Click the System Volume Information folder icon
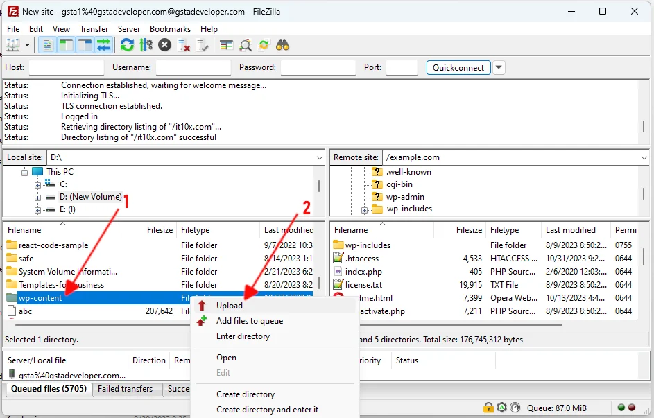Viewport: 654px width, 418px height. point(12,272)
